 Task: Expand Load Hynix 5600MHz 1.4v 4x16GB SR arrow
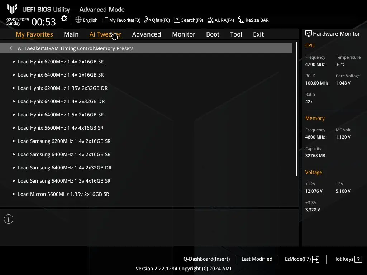[14, 128]
